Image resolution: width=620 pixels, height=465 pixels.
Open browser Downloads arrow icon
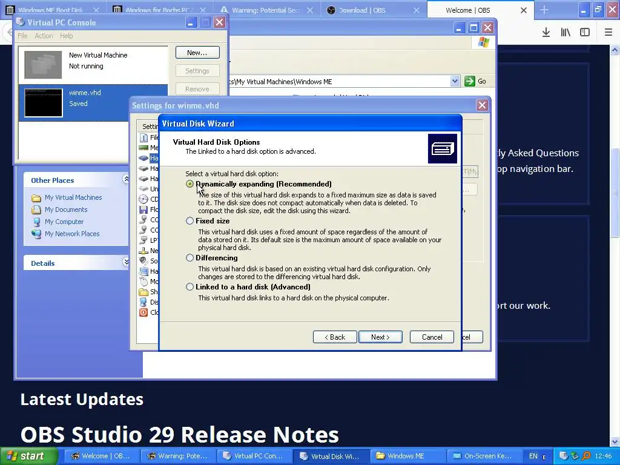click(546, 33)
